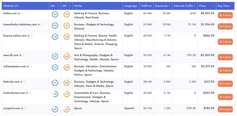
Task: Open the finance.yahoo.com link
Action: (x=15, y=36)
